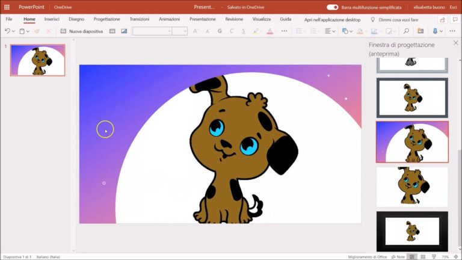Choose the dark framed dog design idea
Screen dimensions: 462x260
point(412,98)
